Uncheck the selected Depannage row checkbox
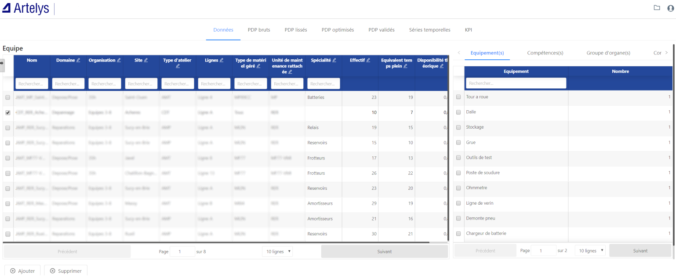The width and height of the screenshot is (676, 278). coord(7,112)
